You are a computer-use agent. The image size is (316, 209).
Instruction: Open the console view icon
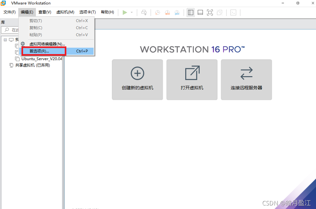point(233,12)
